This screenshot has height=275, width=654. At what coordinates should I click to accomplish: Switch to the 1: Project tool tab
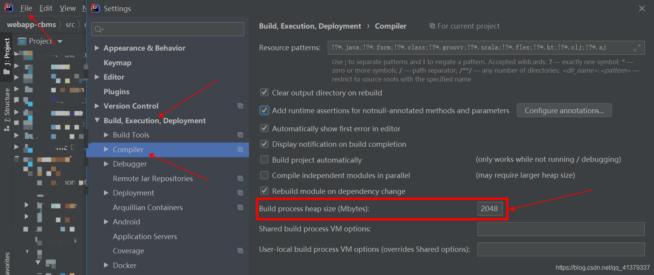pos(7,56)
